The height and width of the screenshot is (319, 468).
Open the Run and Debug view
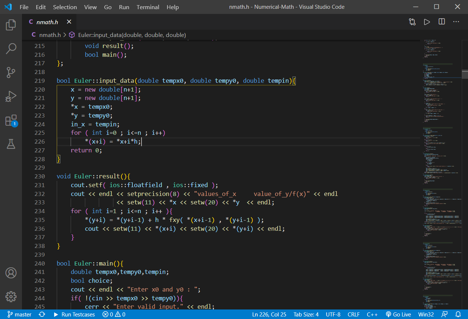(11, 96)
